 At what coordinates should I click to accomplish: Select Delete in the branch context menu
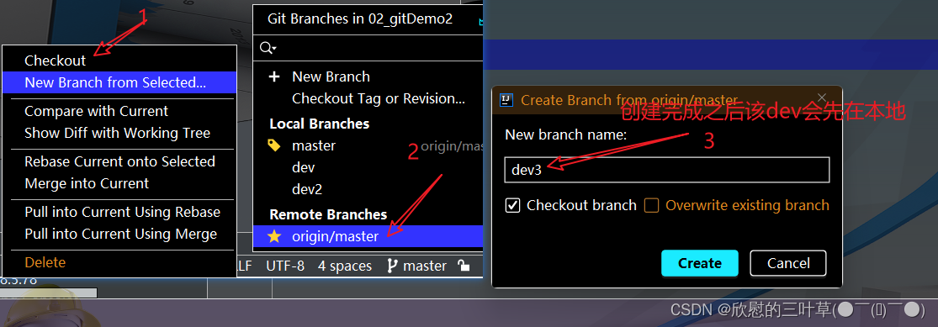45,262
